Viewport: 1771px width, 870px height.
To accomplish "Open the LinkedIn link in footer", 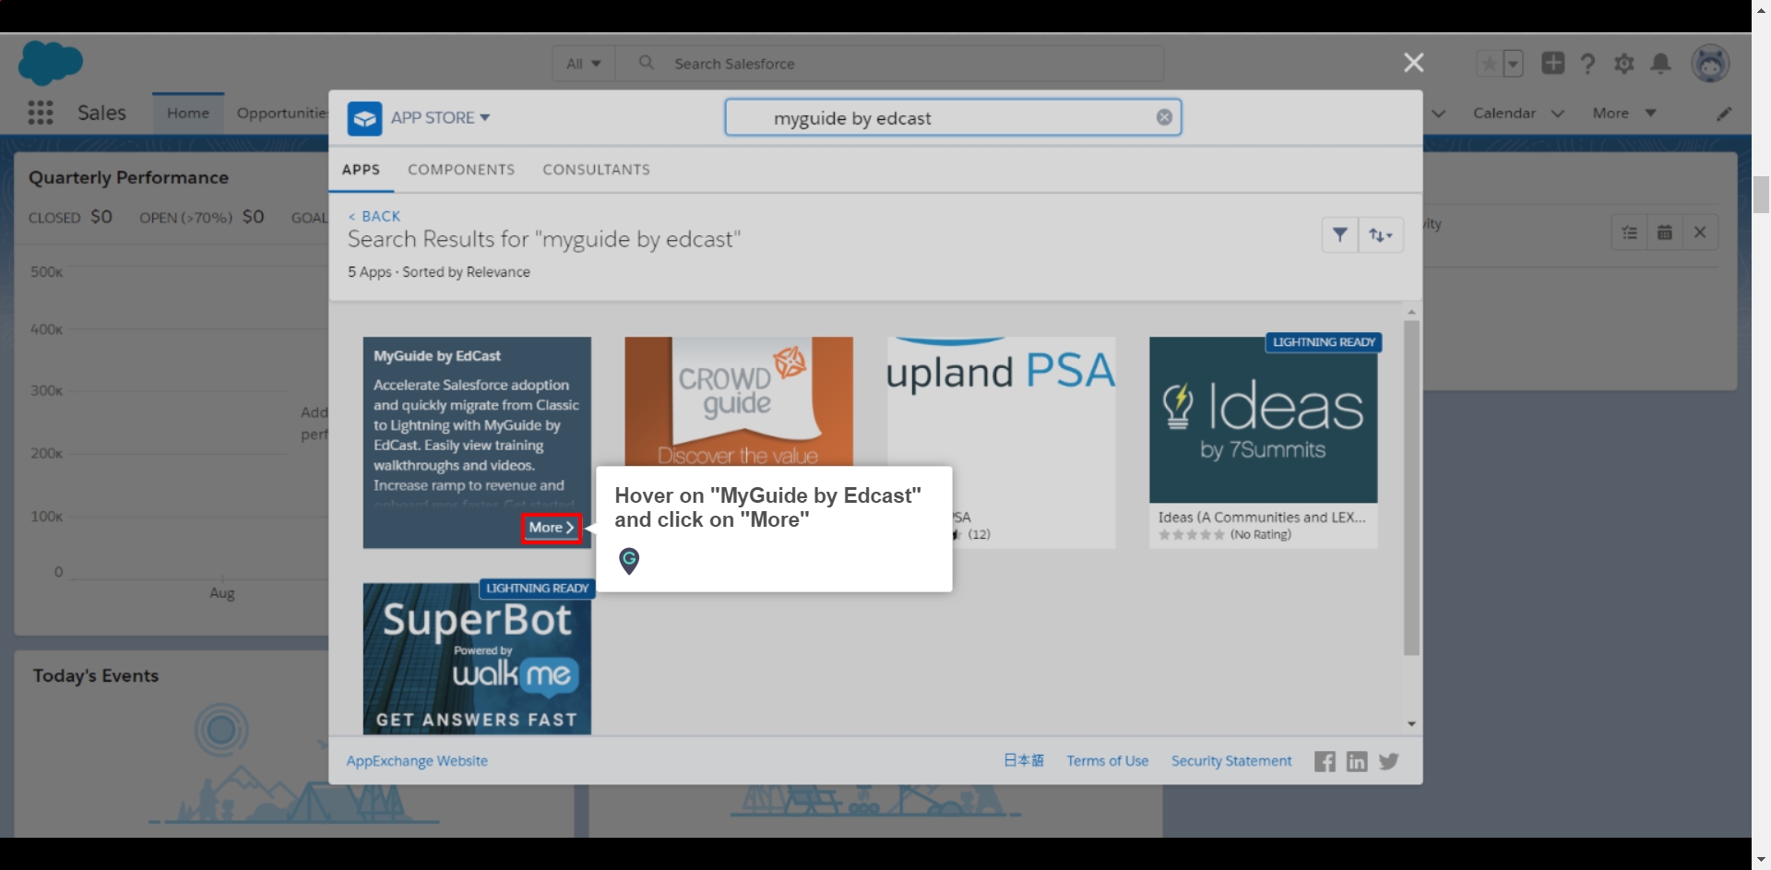I will click(x=1357, y=761).
